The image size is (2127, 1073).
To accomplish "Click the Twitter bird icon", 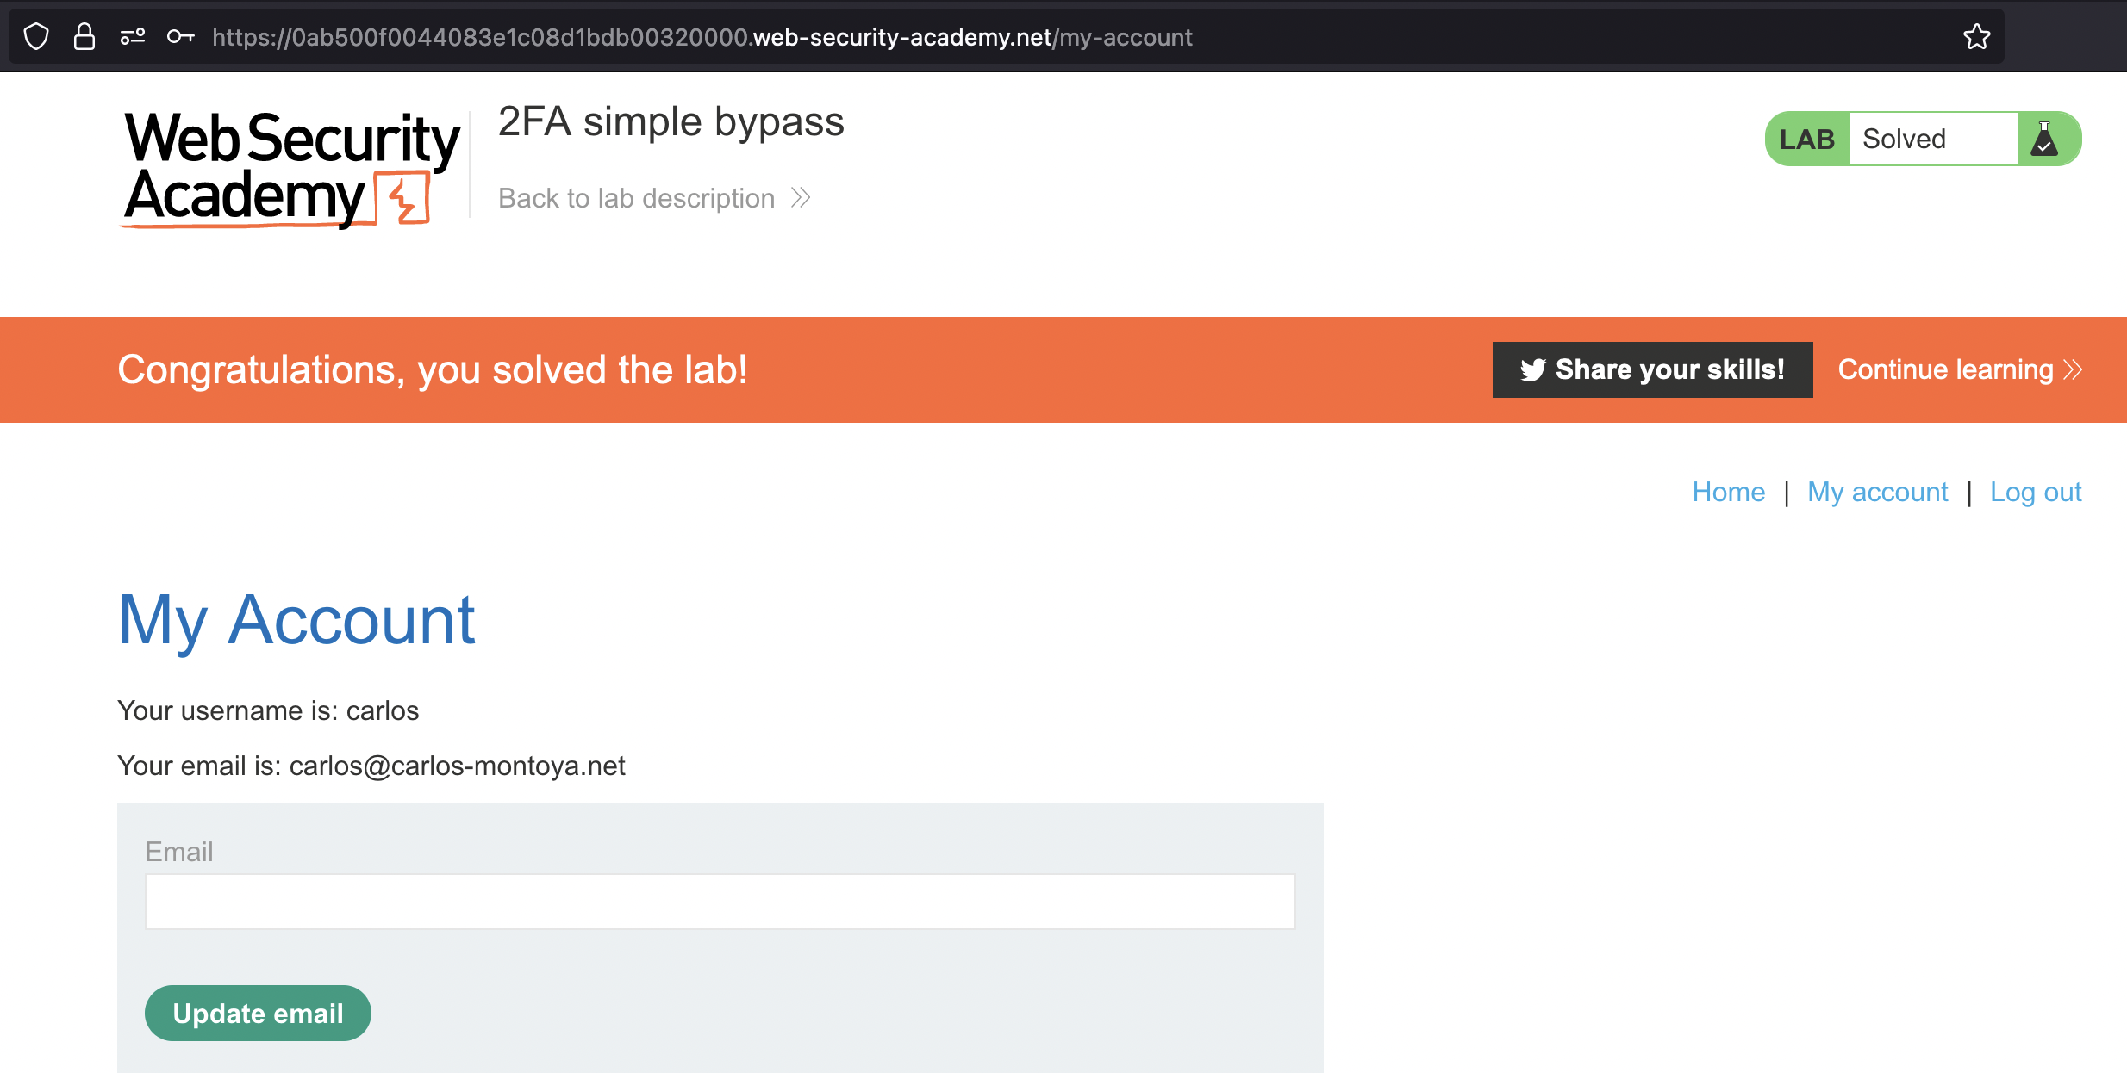I will point(1532,369).
